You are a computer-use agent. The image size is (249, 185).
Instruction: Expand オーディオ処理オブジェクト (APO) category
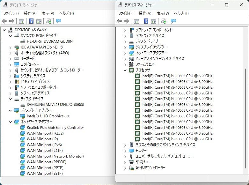click(11, 53)
